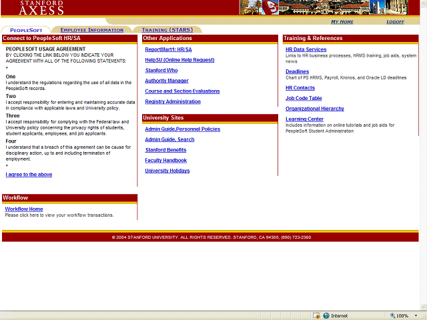Viewport: 427px width, 320px height.
Task: Open HelpSU online help request
Action: (x=179, y=60)
